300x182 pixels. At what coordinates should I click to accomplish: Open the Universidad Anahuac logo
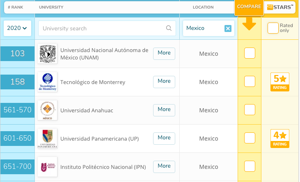[x=48, y=110]
